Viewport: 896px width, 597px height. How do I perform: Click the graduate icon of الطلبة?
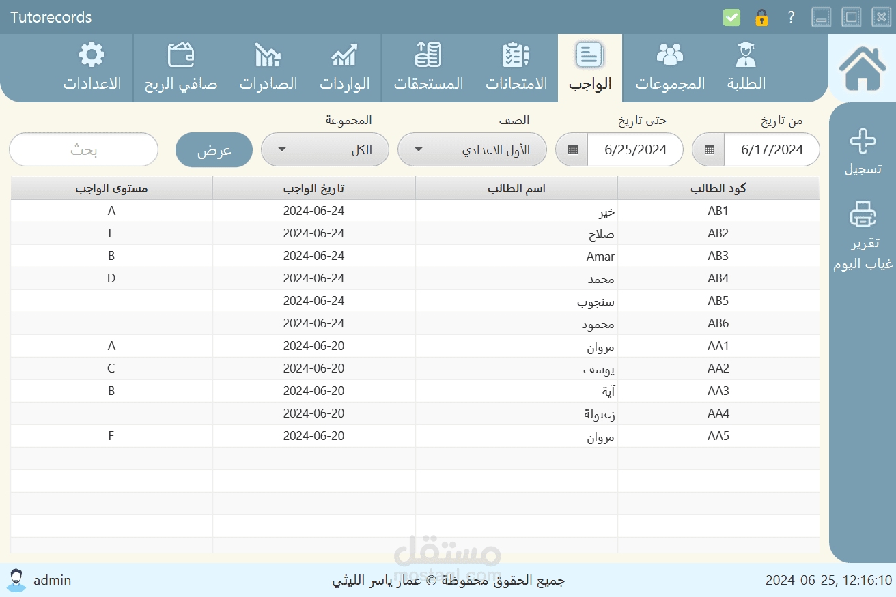[746, 55]
